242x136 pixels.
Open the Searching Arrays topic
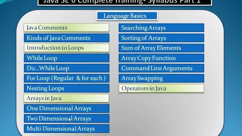161,28
